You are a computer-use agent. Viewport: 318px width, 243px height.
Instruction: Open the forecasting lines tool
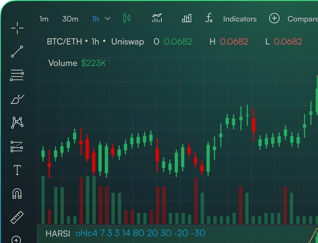(16, 147)
